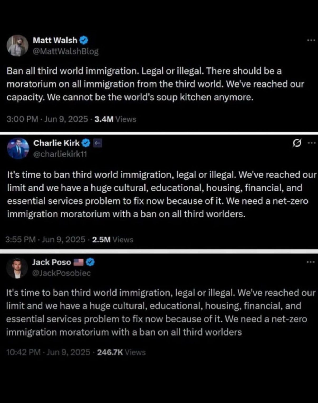The width and height of the screenshot is (318, 403).
Task: Open Matt Walsh's profile avatar
Action: click(x=17, y=46)
